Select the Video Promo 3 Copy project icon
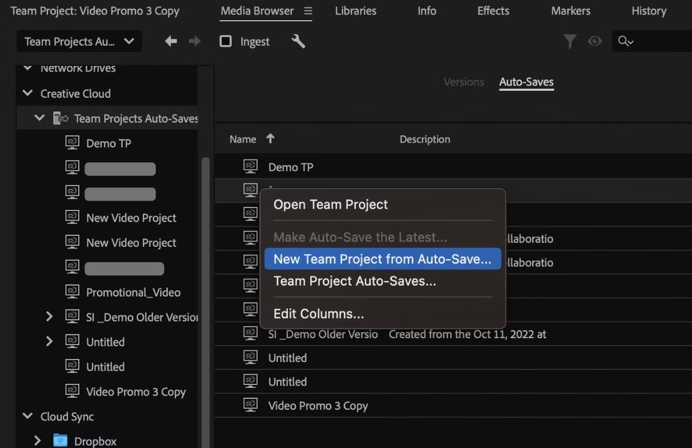The height and width of the screenshot is (448, 692). 72,391
